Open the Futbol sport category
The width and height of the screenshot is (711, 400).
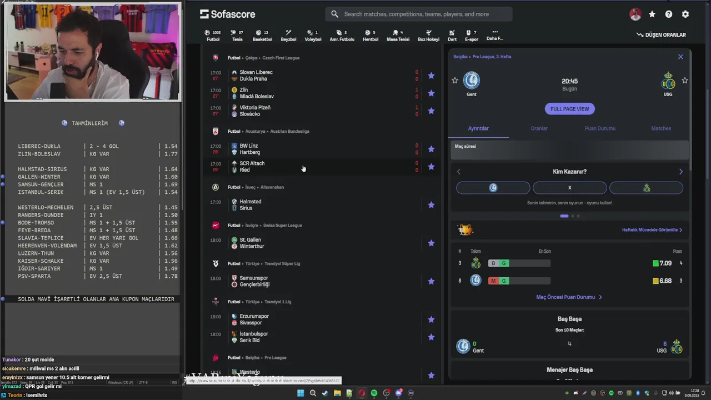point(213,36)
